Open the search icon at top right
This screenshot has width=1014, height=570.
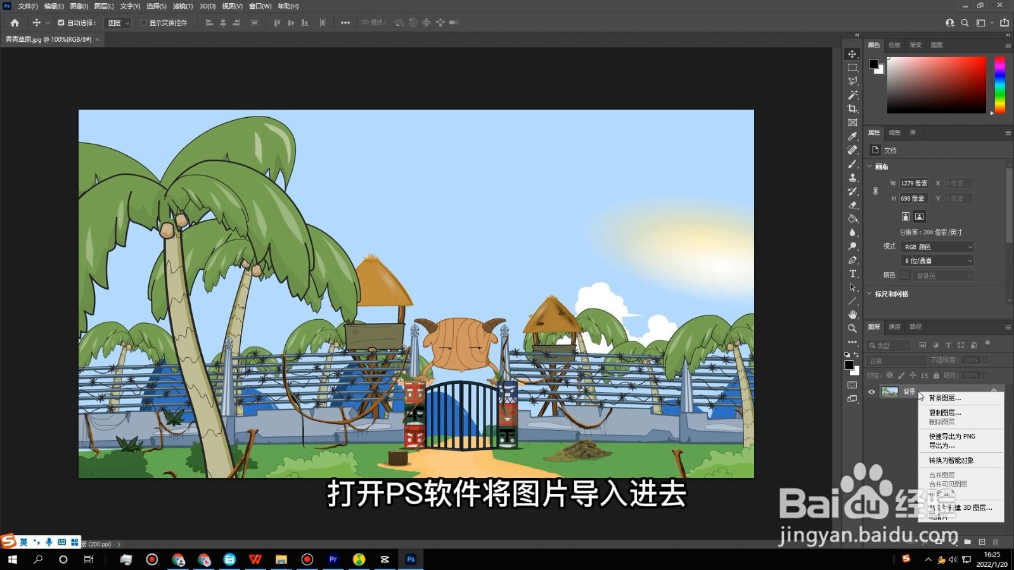pos(965,23)
